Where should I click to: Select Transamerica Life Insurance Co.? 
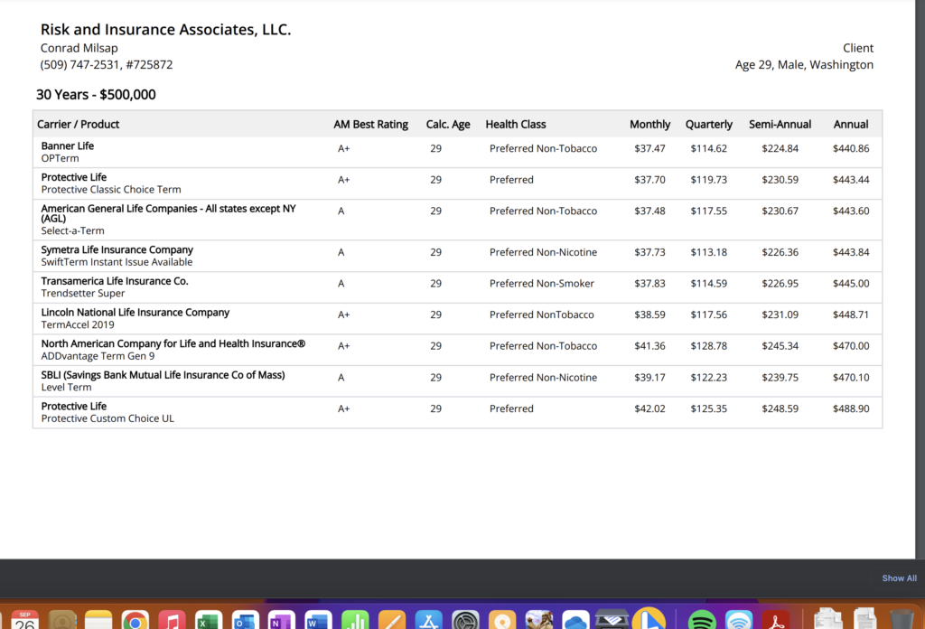point(115,281)
